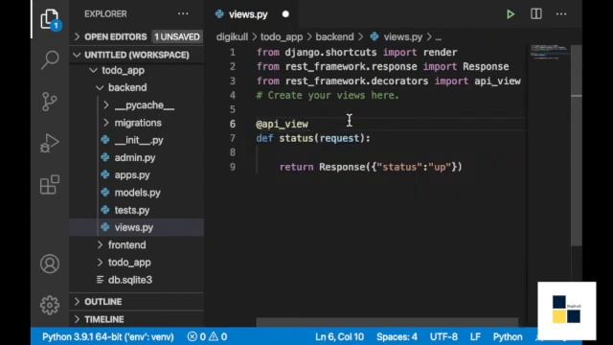Expand the migrations folder
The image size is (613, 345).
106,123
